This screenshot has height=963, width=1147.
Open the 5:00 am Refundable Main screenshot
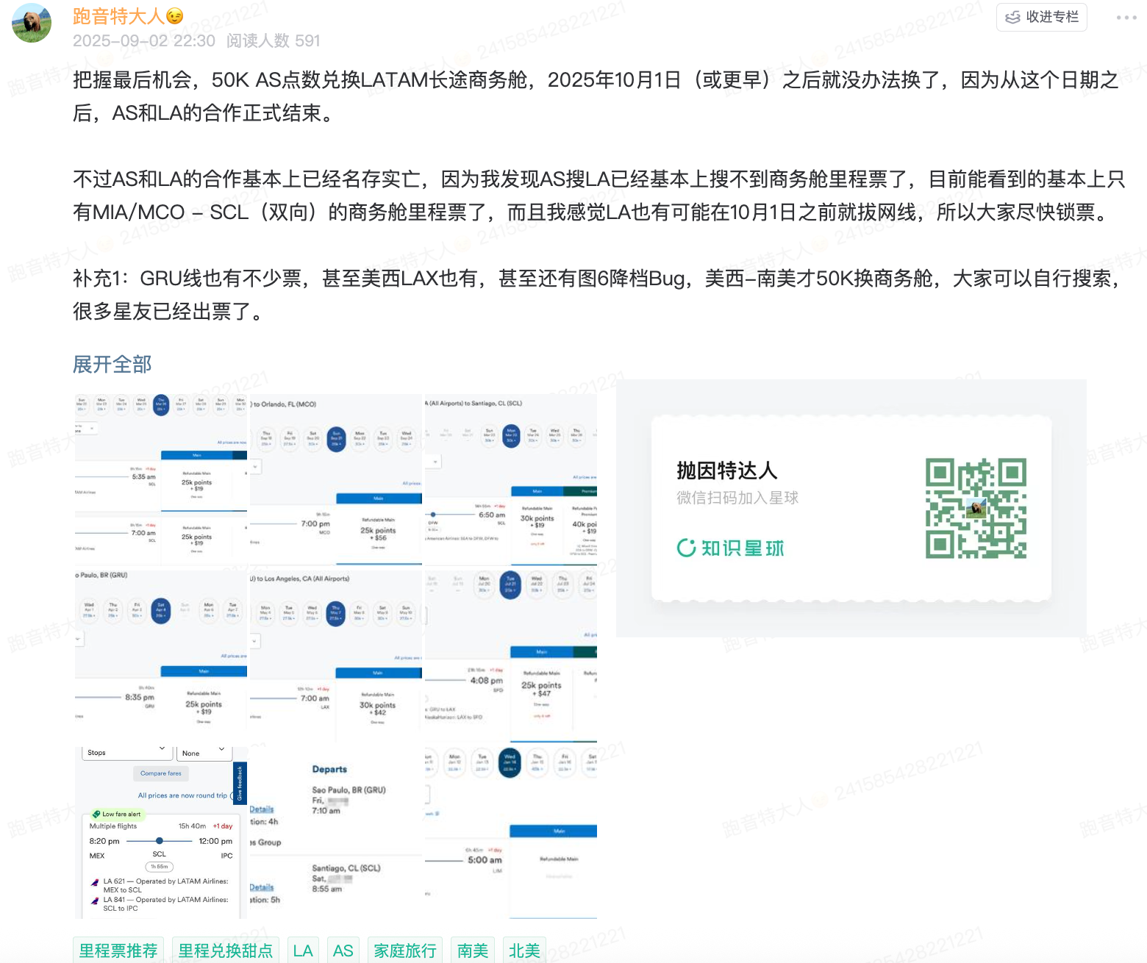click(511, 832)
